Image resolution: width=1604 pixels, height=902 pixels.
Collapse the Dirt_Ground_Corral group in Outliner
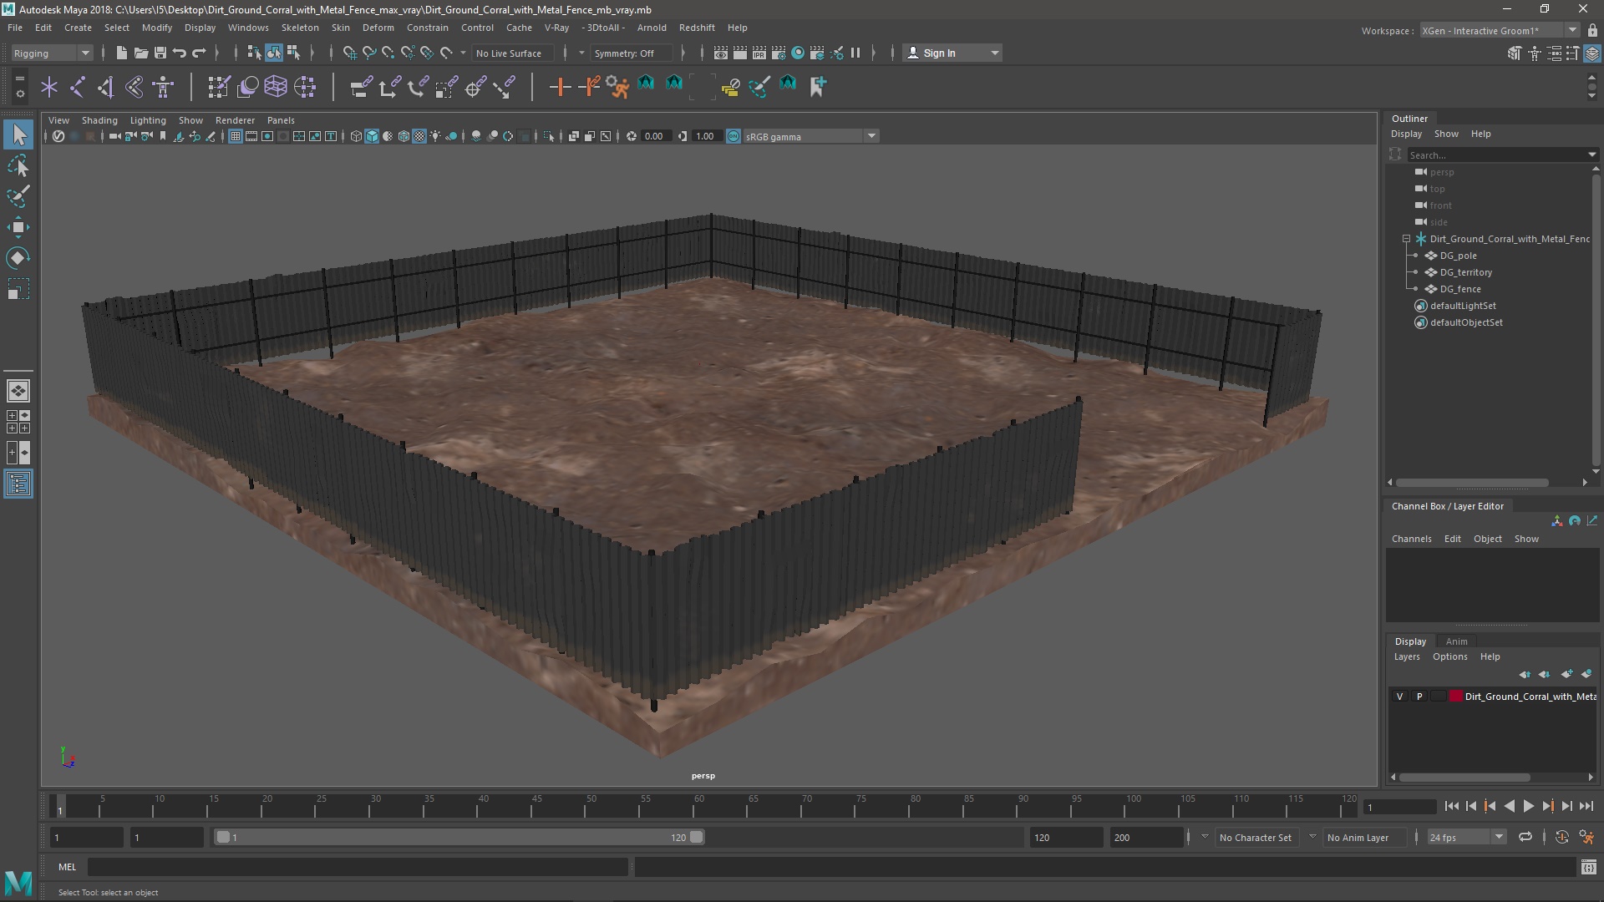(x=1406, y=239)
